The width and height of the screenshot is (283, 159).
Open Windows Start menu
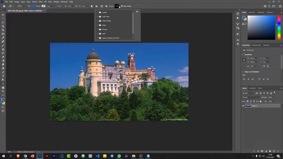coord(4,156)
